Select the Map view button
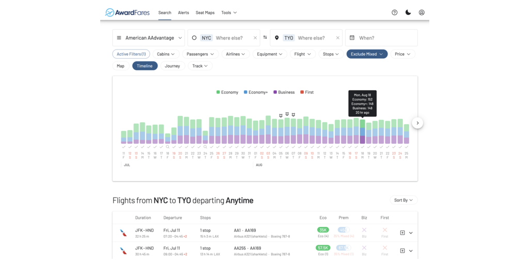This screenshot has height=264, width=529. click(121, 66)
